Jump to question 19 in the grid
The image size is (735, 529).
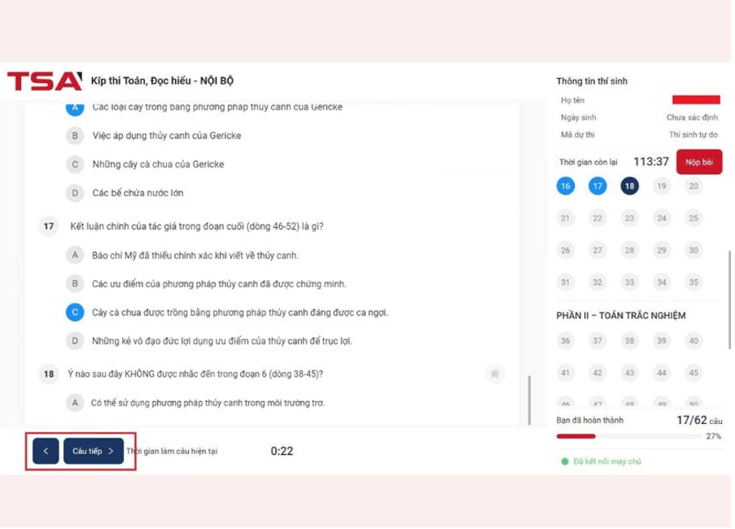[662, 186]
